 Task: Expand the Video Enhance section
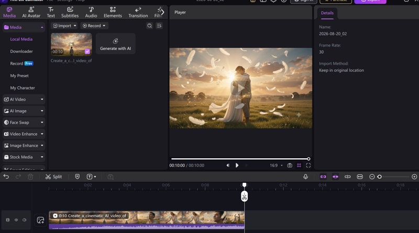(24, 134)
